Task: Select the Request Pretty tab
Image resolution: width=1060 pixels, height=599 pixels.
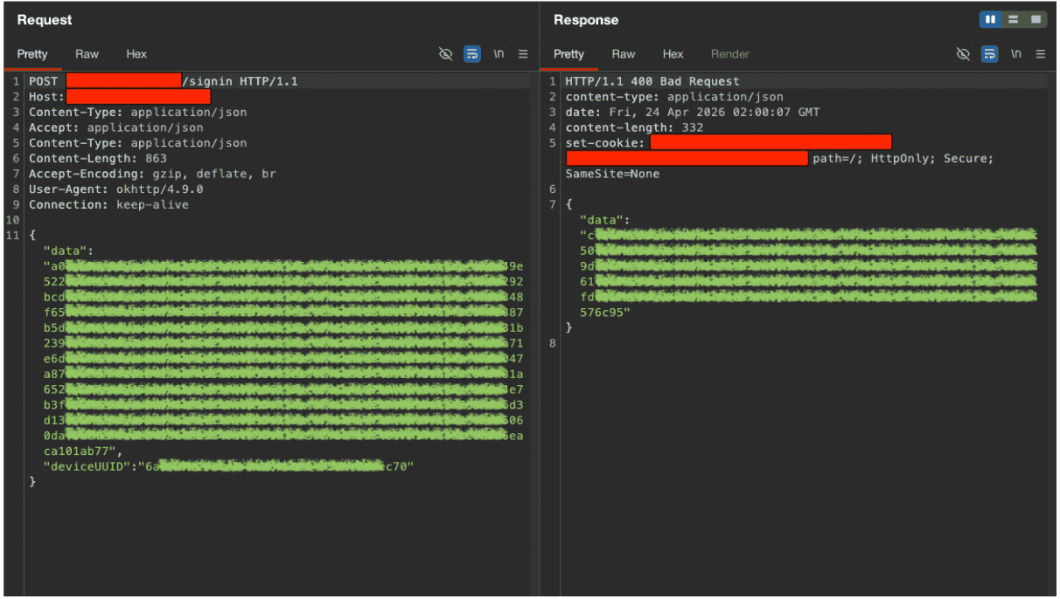Action: (x=32, y=54)
